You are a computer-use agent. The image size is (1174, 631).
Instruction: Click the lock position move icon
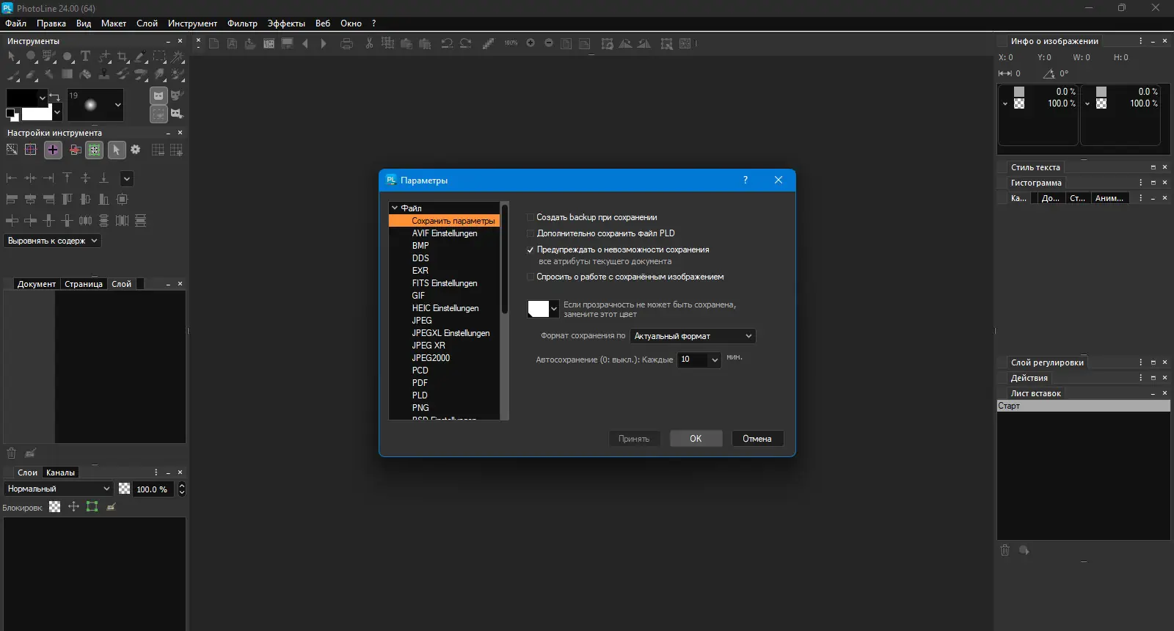73,506
